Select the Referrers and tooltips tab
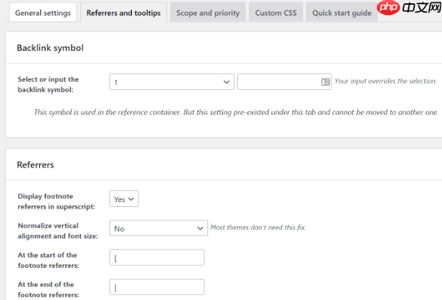This screenshot has width=442, height=300. 124,13
